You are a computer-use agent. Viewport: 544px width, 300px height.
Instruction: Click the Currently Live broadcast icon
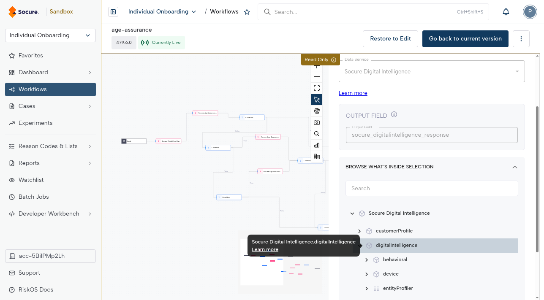pos(145,43)
